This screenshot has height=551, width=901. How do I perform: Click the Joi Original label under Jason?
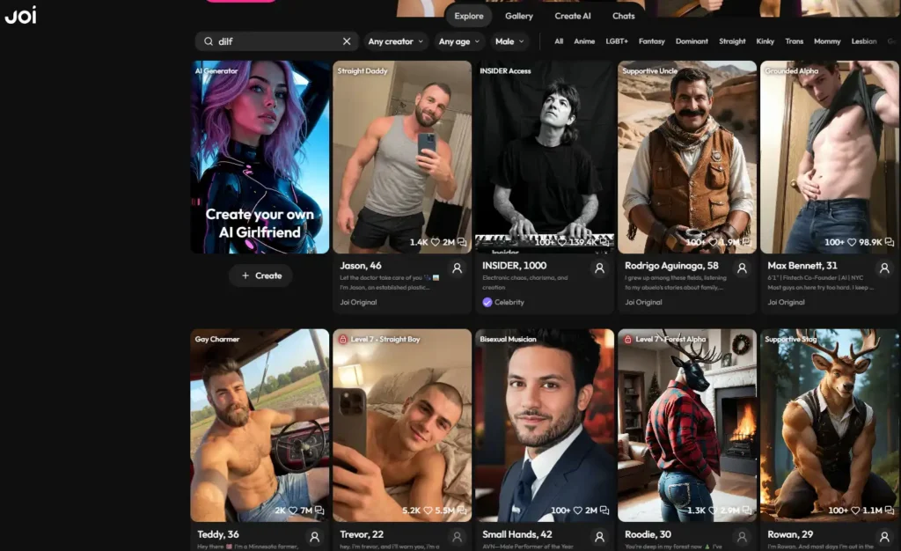coord(358,302)
